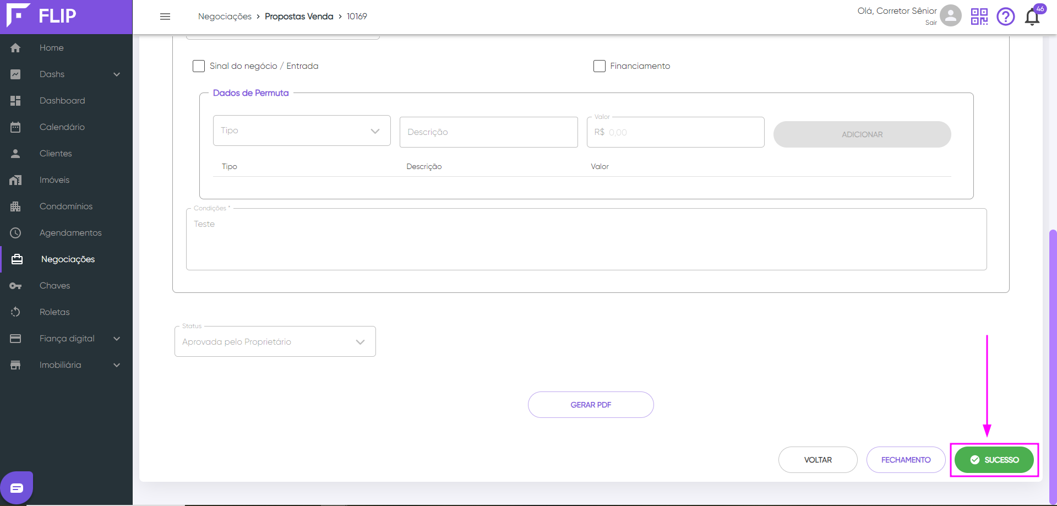Open Roletas menu item
1057x506 pixels.
[66, 312]
